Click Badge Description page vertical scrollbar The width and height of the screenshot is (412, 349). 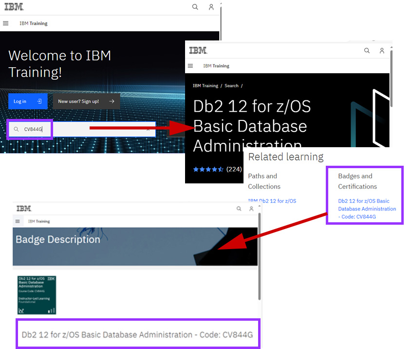click(260, 256)
